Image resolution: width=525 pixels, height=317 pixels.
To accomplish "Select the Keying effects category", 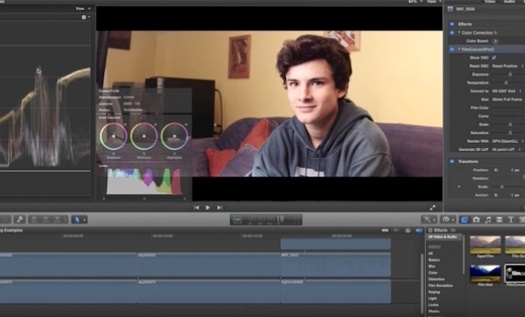I will 434,292.
